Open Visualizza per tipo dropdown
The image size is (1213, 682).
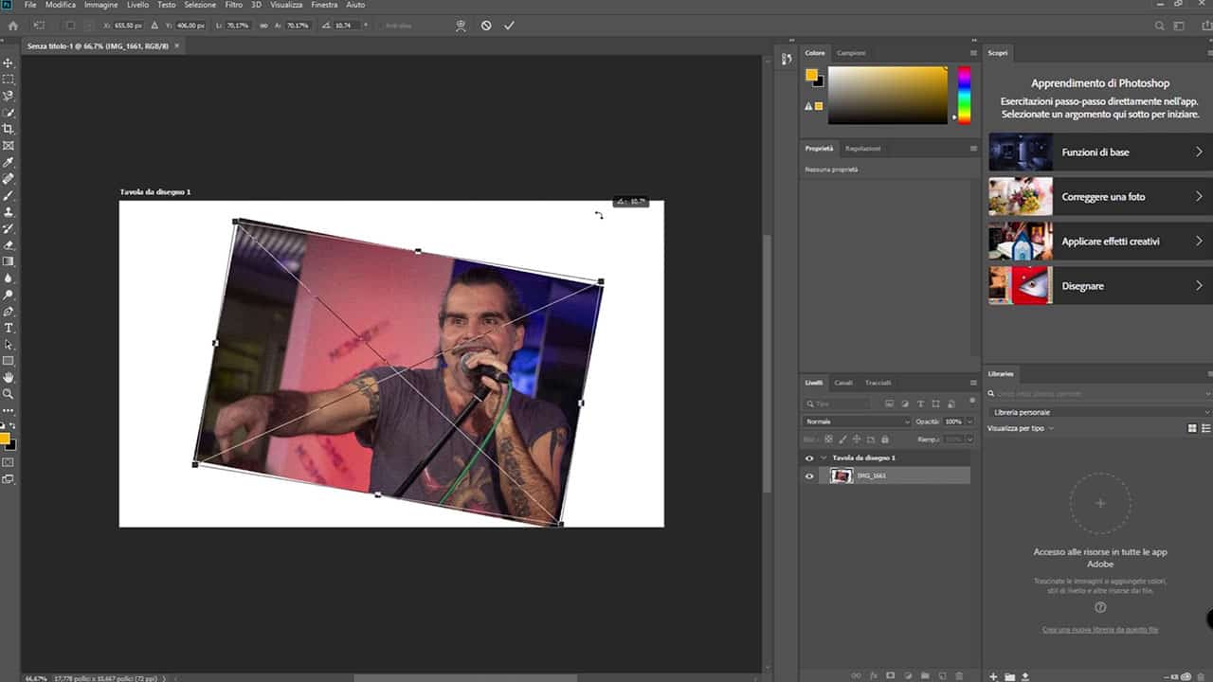tap(1021, 428)
